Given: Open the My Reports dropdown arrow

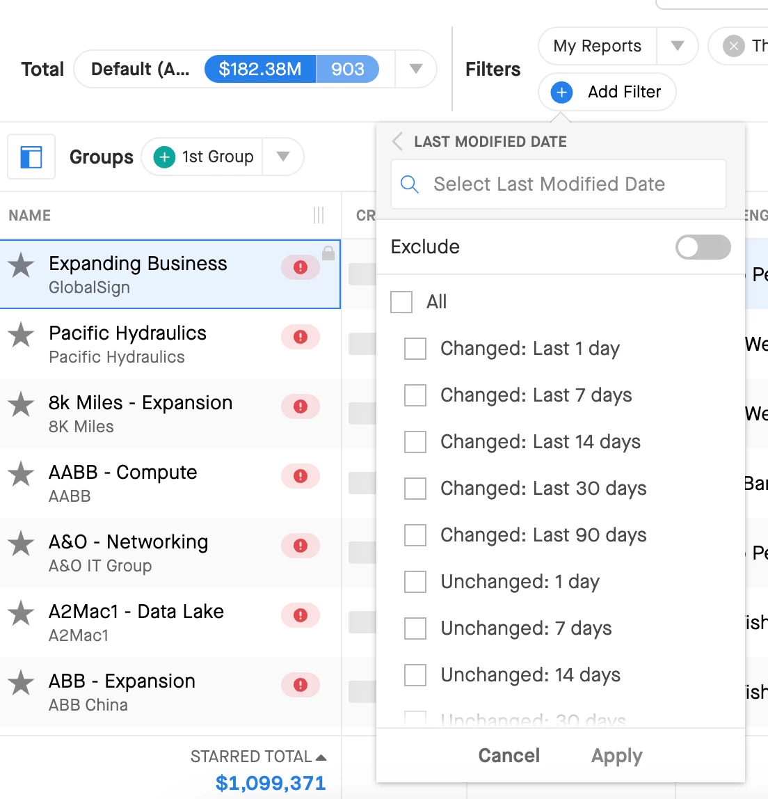Looking at the screenshot, I should (x=678, y=46).
